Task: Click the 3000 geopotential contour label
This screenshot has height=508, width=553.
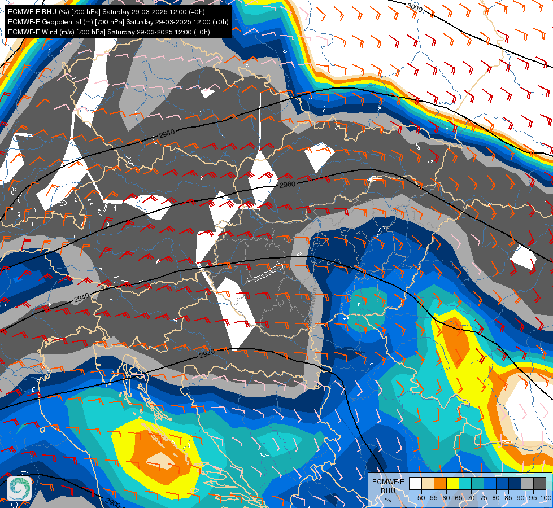Action: click(415, 7)
